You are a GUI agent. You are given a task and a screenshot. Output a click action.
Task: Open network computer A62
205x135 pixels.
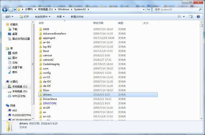12,110
